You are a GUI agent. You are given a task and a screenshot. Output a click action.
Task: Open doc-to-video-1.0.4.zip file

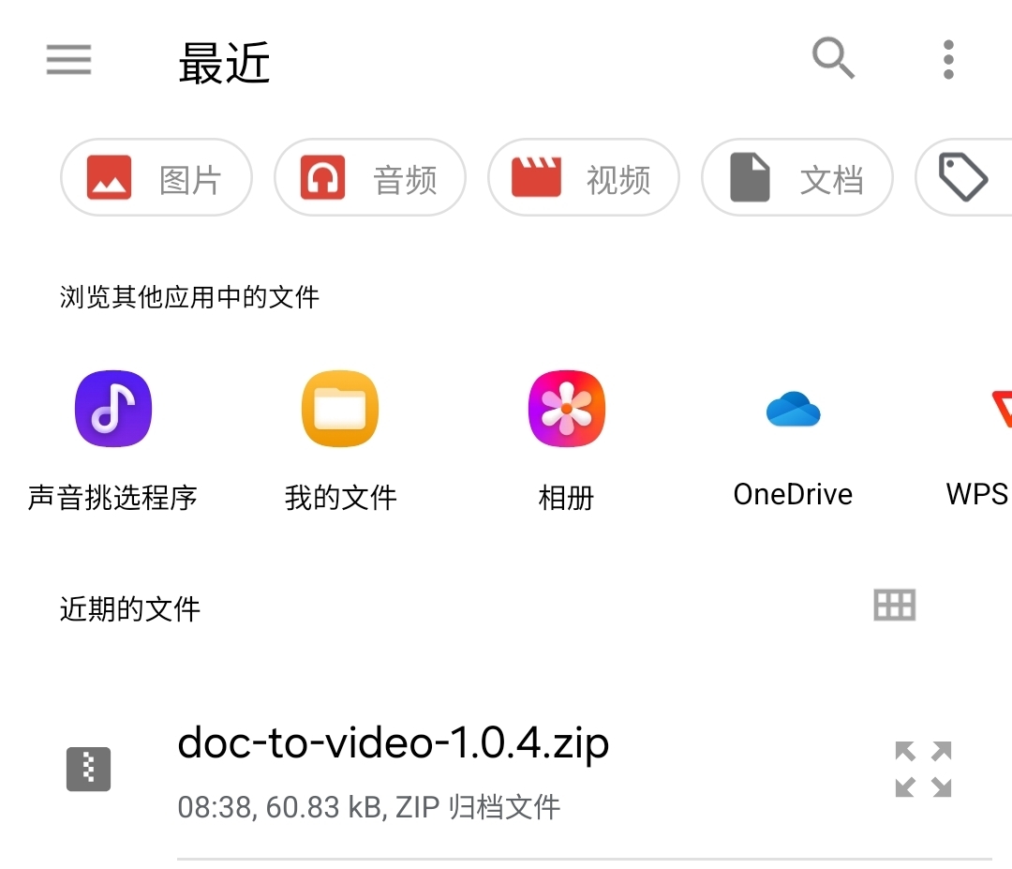point(506,770)
